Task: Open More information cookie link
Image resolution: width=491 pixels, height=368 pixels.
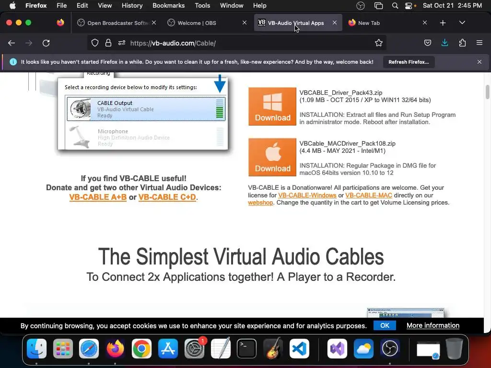Action: pos(433,325)
